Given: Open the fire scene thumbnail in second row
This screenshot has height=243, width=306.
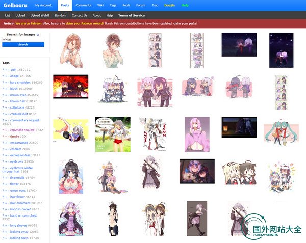Looking at the screenshot, I should pyautogui.click(x=70, y=86).
